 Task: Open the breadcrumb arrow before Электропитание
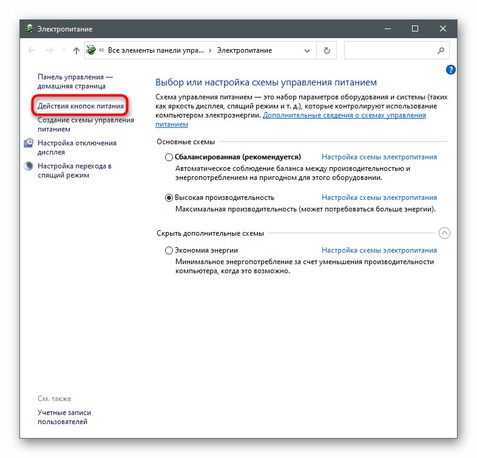210,50
